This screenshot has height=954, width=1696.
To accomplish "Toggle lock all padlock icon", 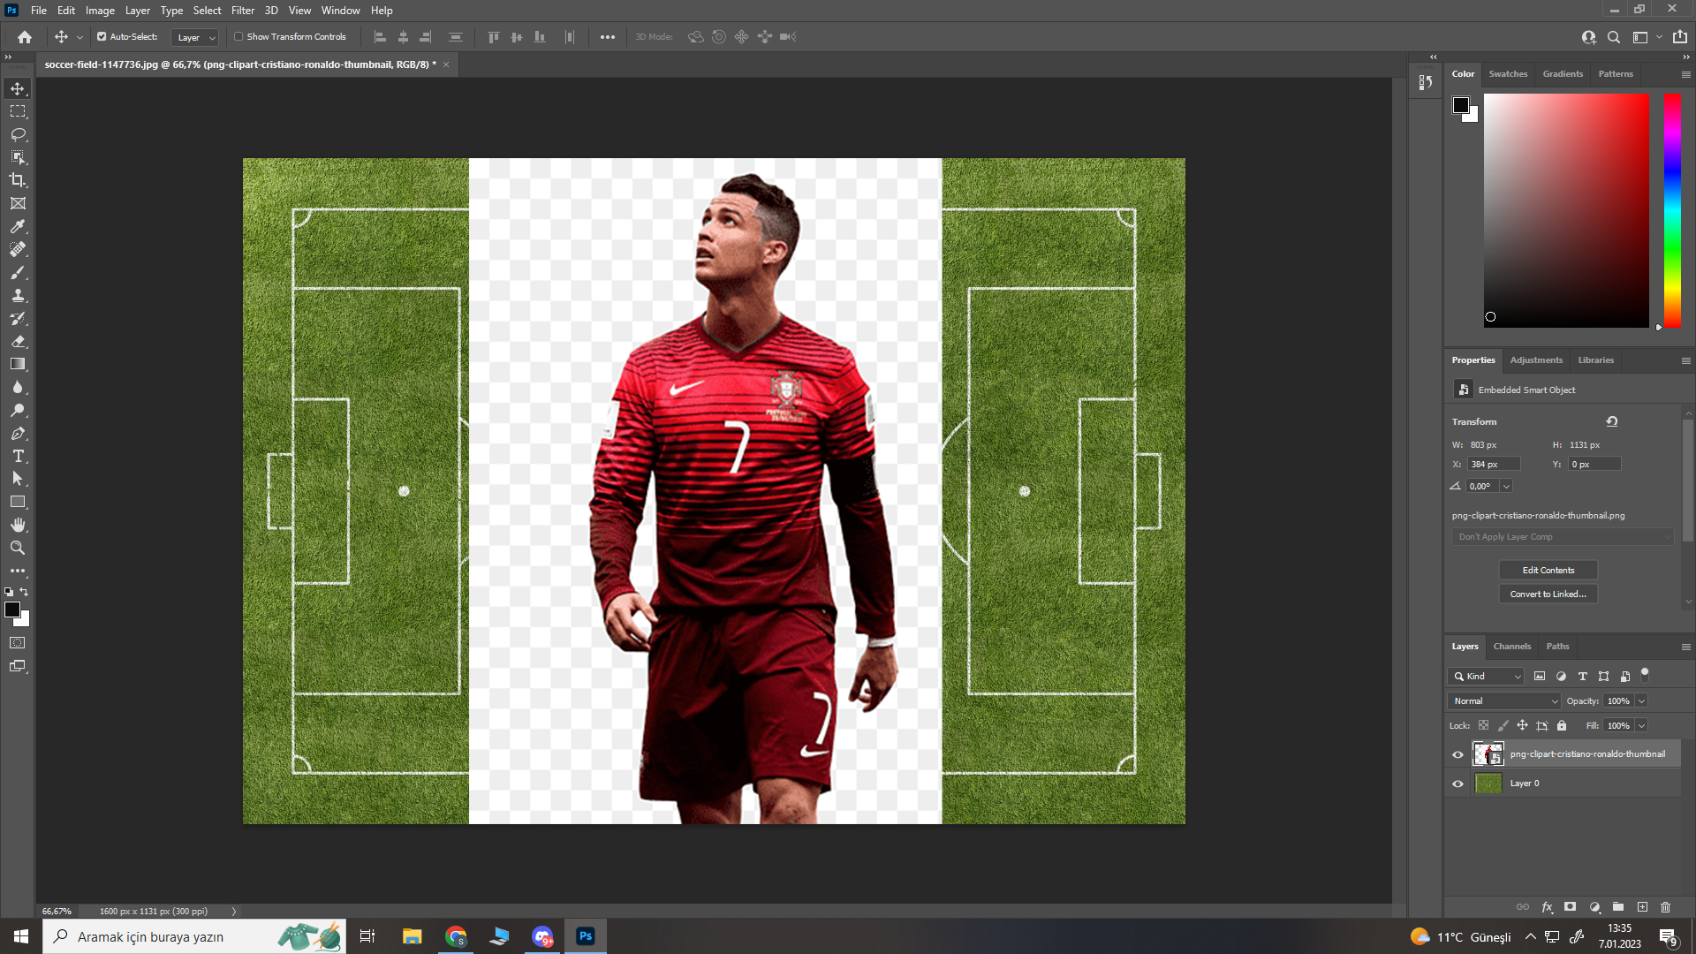I will pyautogui.click(x=1562, y=725).
